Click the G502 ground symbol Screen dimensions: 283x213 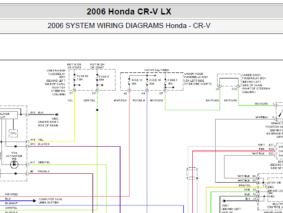point(57,114)
